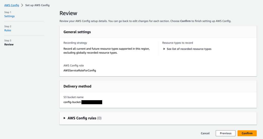Image resolution: width=263 pixels, height=139 pixels.
Task: Open the AWS Config breadcrumb link
Action: click(12, 5)
